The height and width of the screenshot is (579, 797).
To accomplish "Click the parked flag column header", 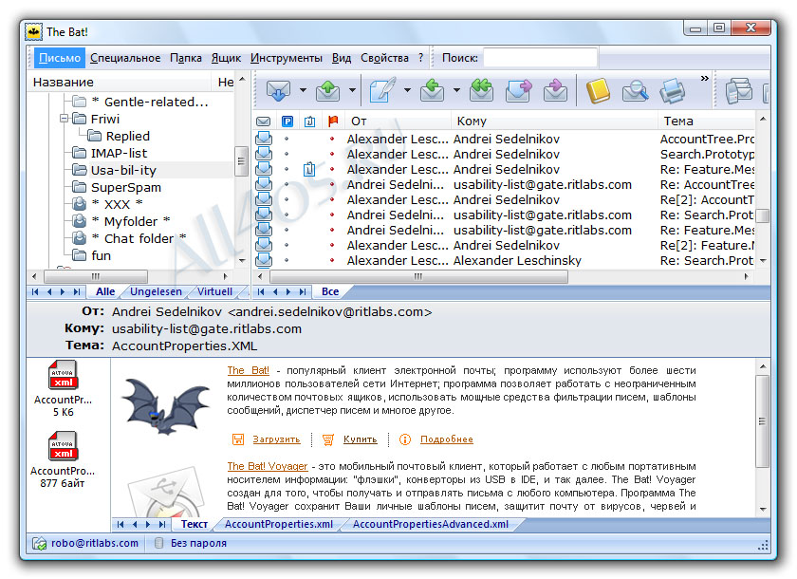I will (x=287, y=121).
